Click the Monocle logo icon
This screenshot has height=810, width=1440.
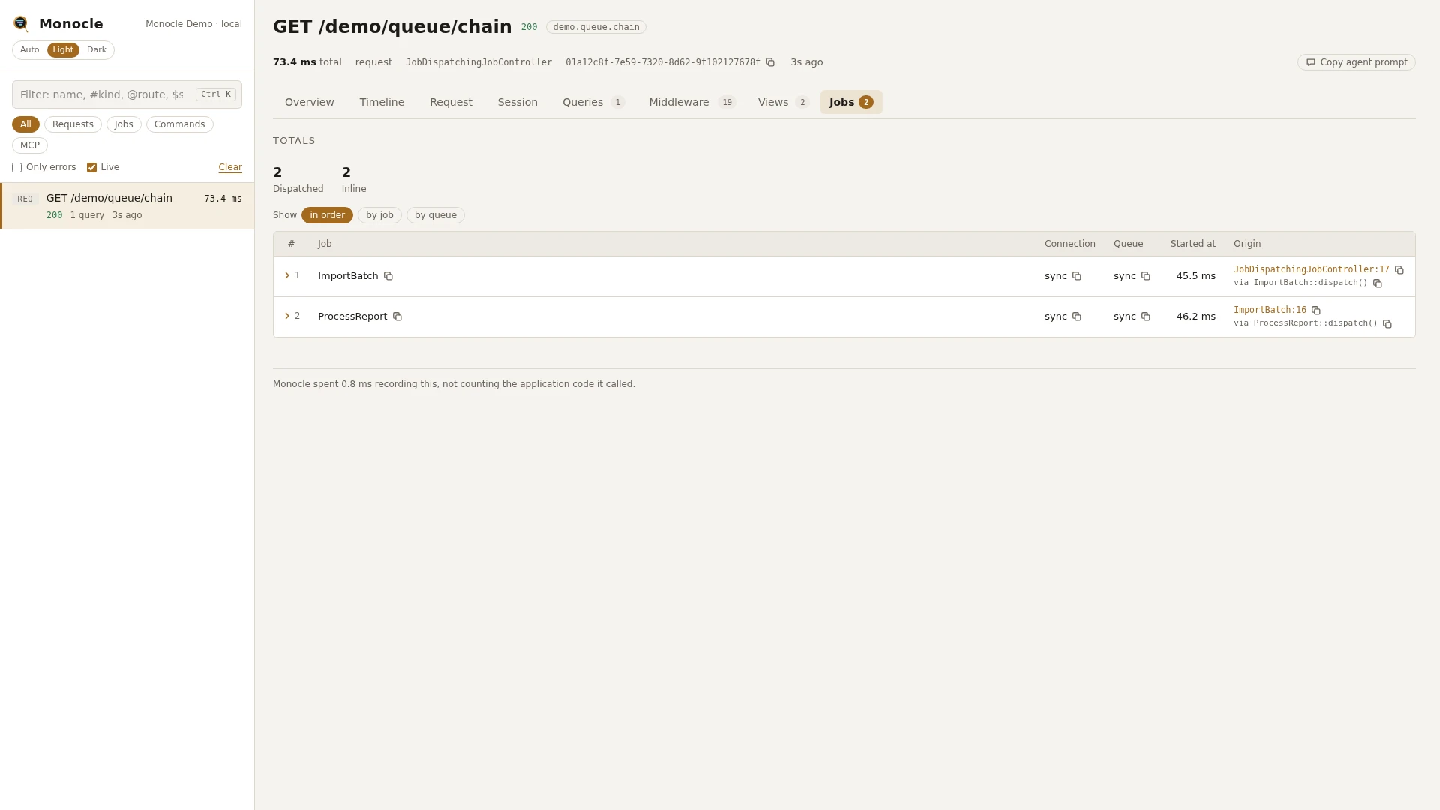click(21, 24)
